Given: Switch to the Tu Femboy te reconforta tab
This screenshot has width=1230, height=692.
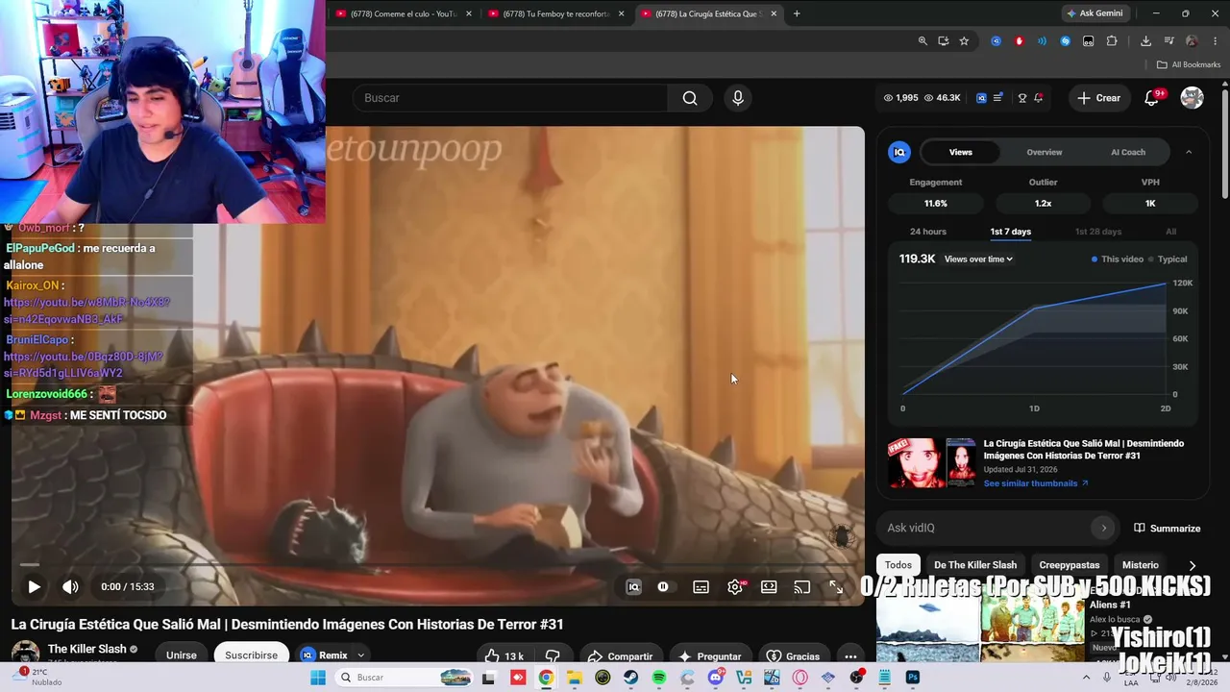Looking at the screenshot, I should pos(556,13).
